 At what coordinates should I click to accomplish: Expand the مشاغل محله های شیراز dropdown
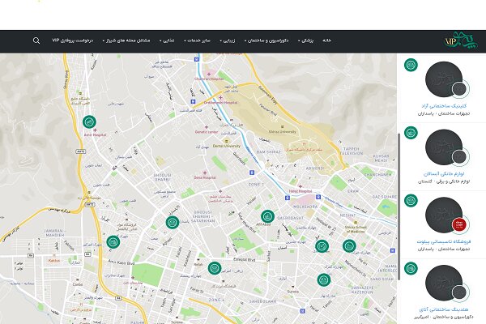click(x=126, y=40)
